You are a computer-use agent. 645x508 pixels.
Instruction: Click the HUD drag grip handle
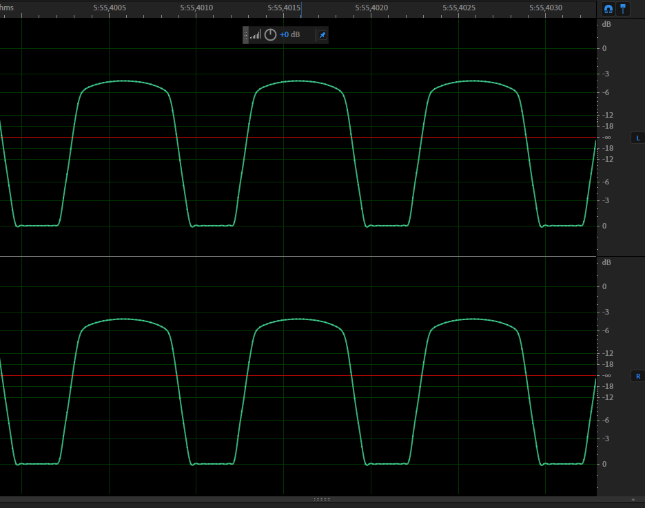245,35
